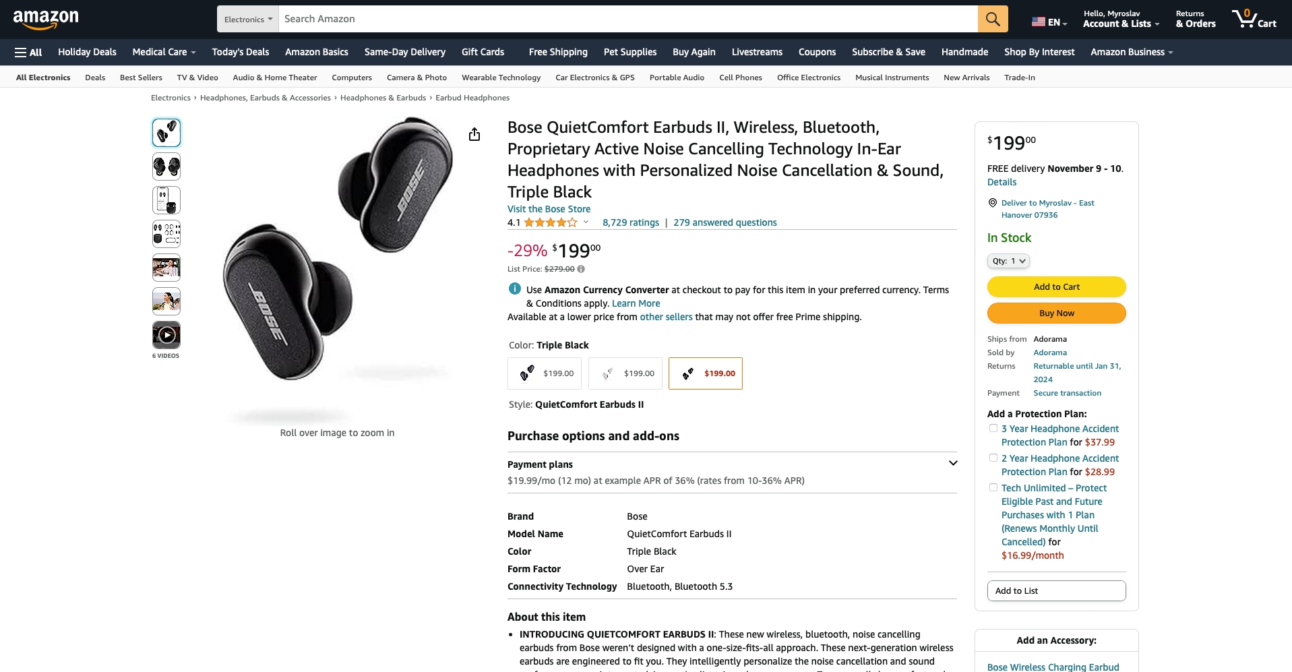Open the All hamburger menu
Image resolution: width=1292 pixels, height=672 pixels.
[28, 52]
